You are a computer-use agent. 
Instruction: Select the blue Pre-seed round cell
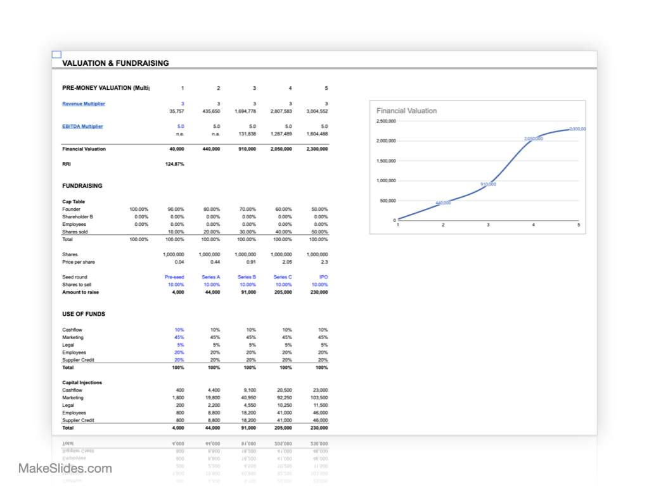tap(174, 277)
